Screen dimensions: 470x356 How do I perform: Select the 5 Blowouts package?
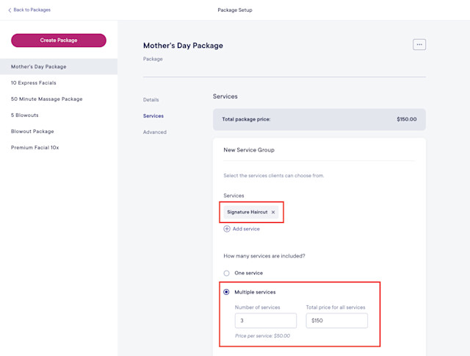pyautogui.click(x=25, y=115)
